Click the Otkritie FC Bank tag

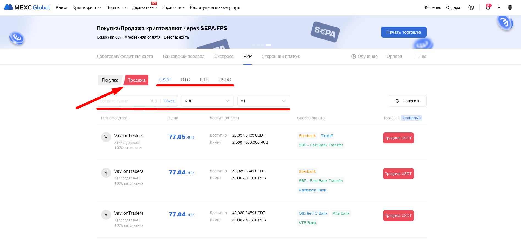[x=313, y=213]
